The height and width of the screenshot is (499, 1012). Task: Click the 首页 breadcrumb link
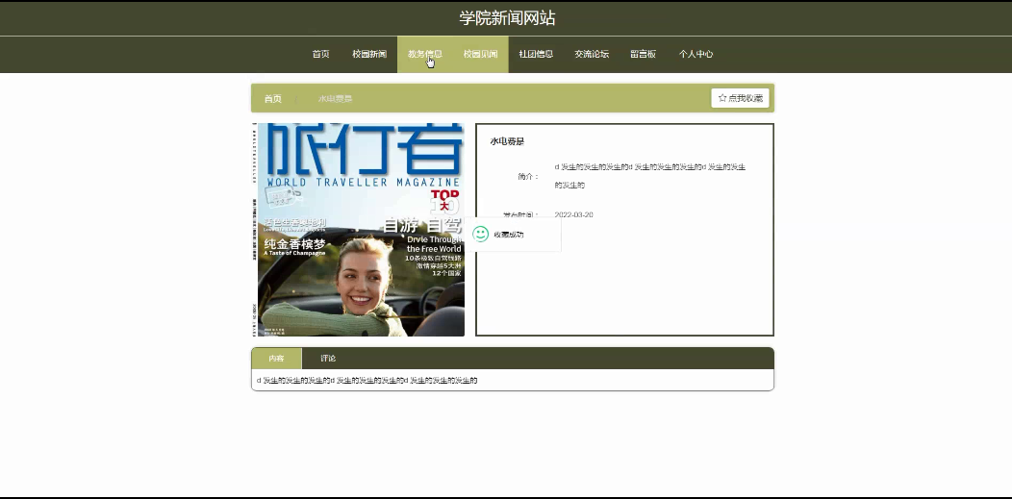272,99
